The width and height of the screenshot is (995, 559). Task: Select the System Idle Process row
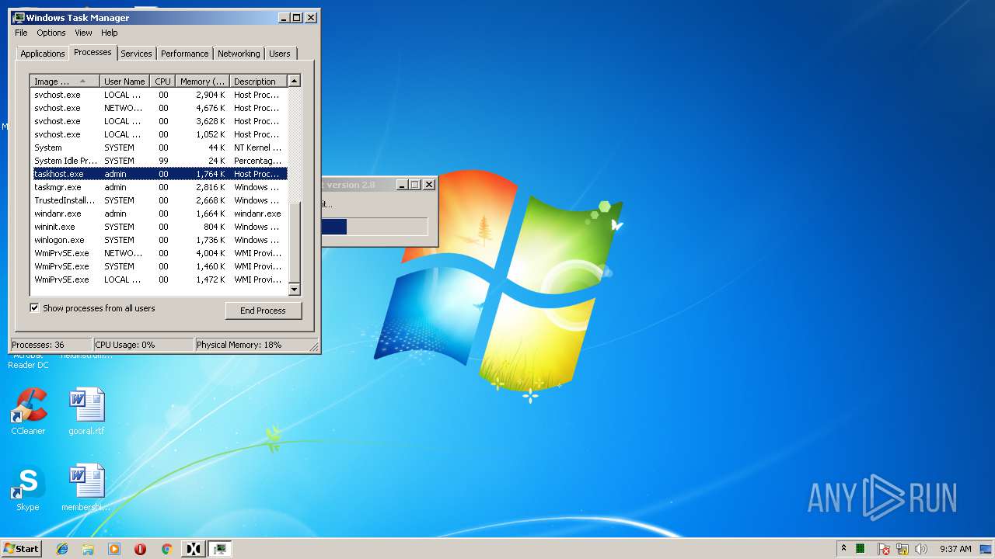click(x=159, y=161)
